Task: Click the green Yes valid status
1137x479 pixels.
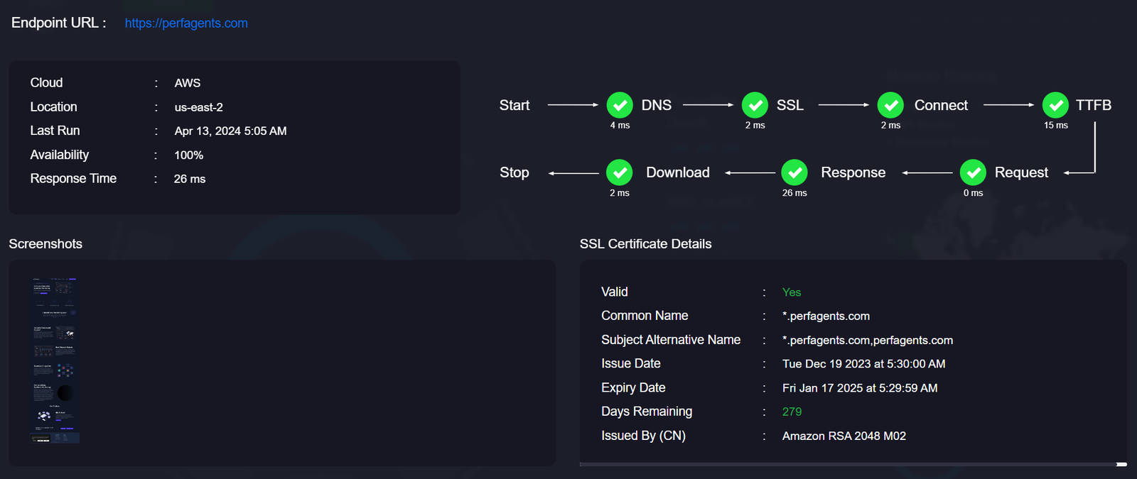Action: (x=792, y=292)
